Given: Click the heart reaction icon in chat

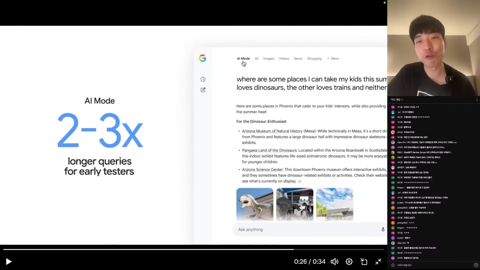Looking at the screenshot, I should 476,265.
